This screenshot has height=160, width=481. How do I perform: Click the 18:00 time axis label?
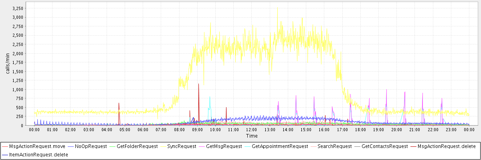point(360,130)
